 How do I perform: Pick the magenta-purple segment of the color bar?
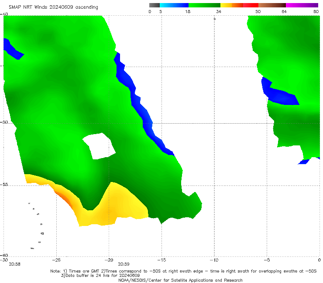(302, 5)
